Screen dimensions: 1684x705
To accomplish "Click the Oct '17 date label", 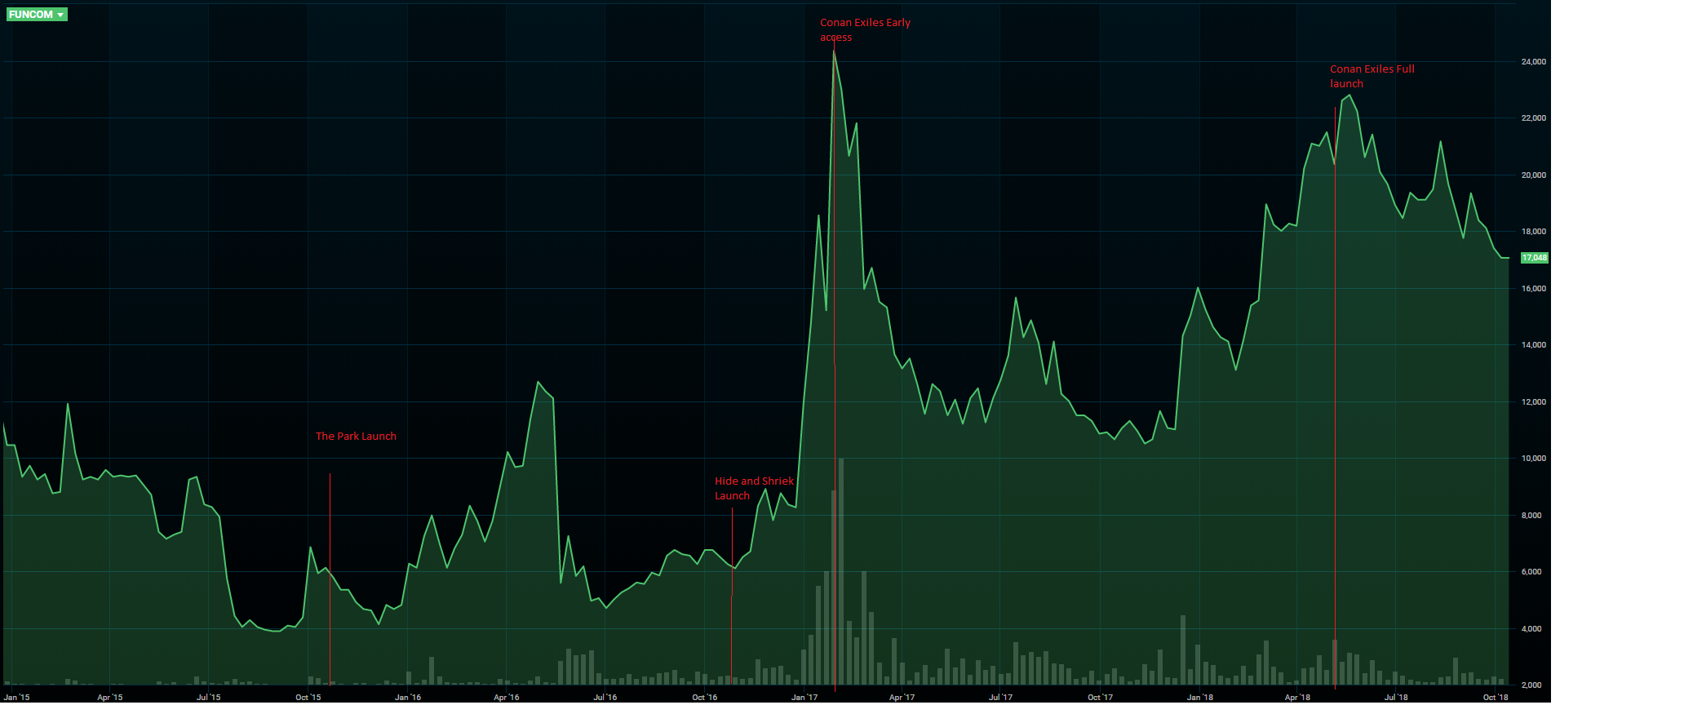I will pos(1100,698).
